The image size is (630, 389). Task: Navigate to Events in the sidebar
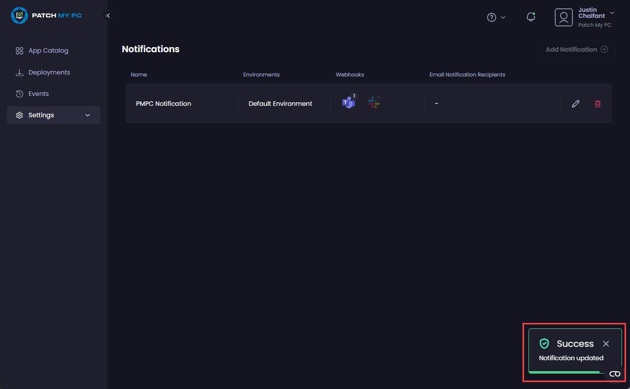tap(38, 94)
